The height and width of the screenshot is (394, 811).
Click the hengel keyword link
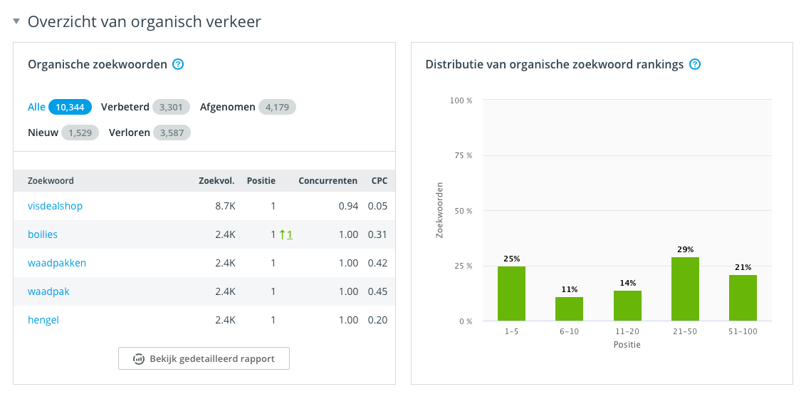(43, 320)
